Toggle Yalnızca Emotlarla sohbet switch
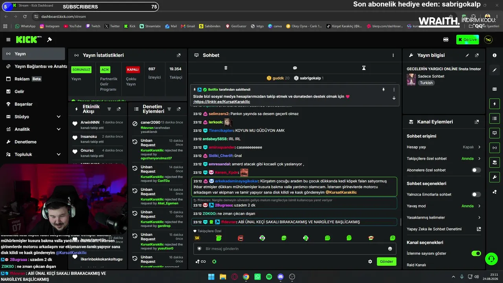503x283 pixels. pos(476,195)
